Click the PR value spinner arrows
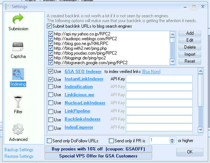Viewport: 210px width, 163px height. 172,141
